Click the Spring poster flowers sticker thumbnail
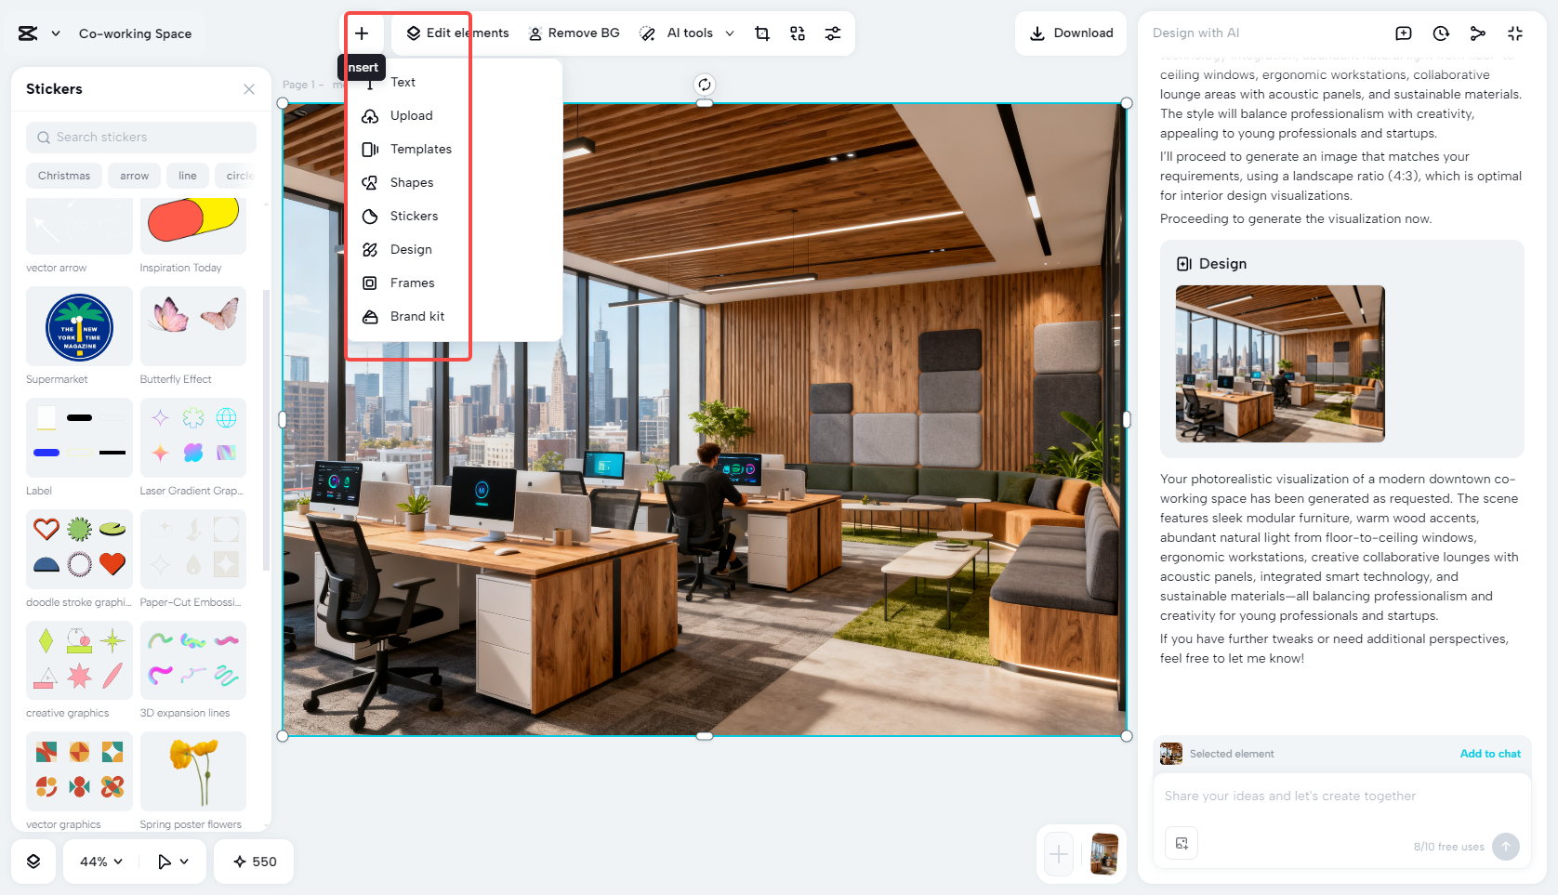This screenshot has height=895, width=1558. point(192,770)
